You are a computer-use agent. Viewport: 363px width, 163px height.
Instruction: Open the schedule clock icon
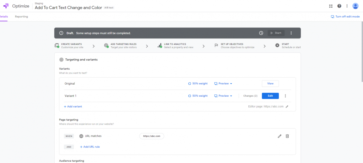tap(261, 33)
